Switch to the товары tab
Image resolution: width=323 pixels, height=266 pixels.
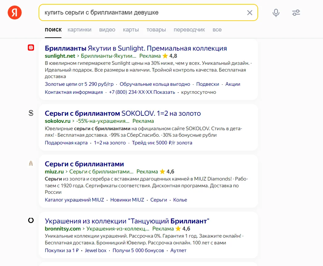(x=156, y=30)
